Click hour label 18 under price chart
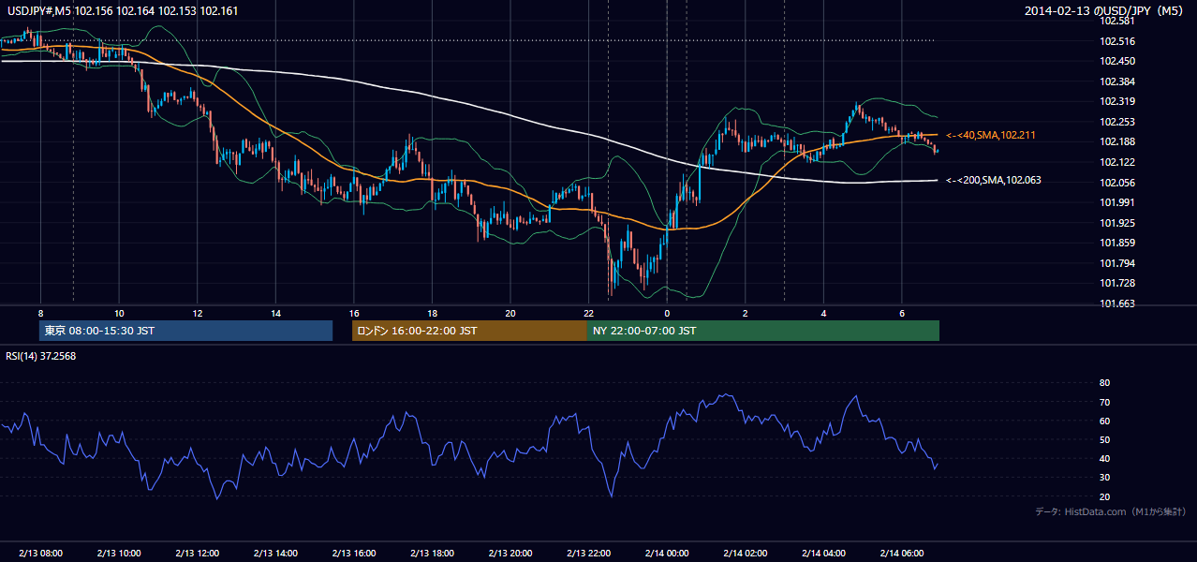 point(432,313)
